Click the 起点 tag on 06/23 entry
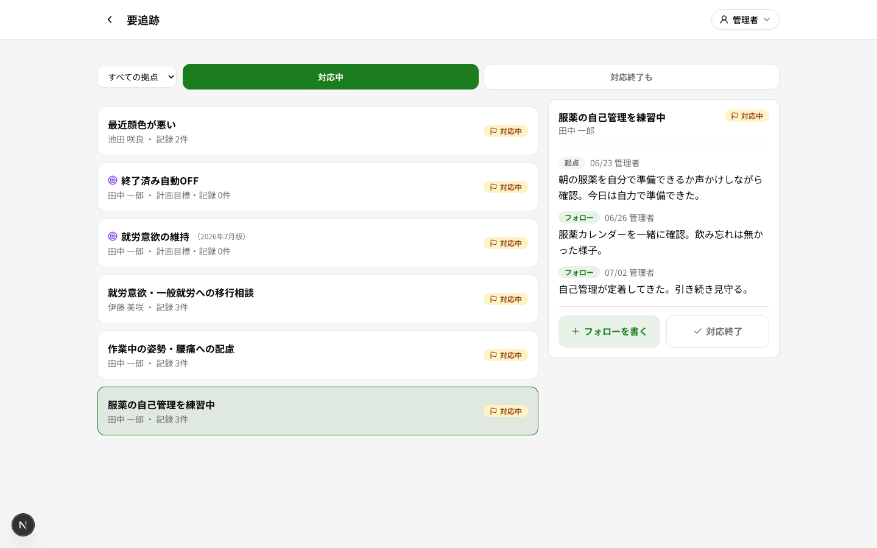This screenshot has height=548, width=877. click(571, 163)
